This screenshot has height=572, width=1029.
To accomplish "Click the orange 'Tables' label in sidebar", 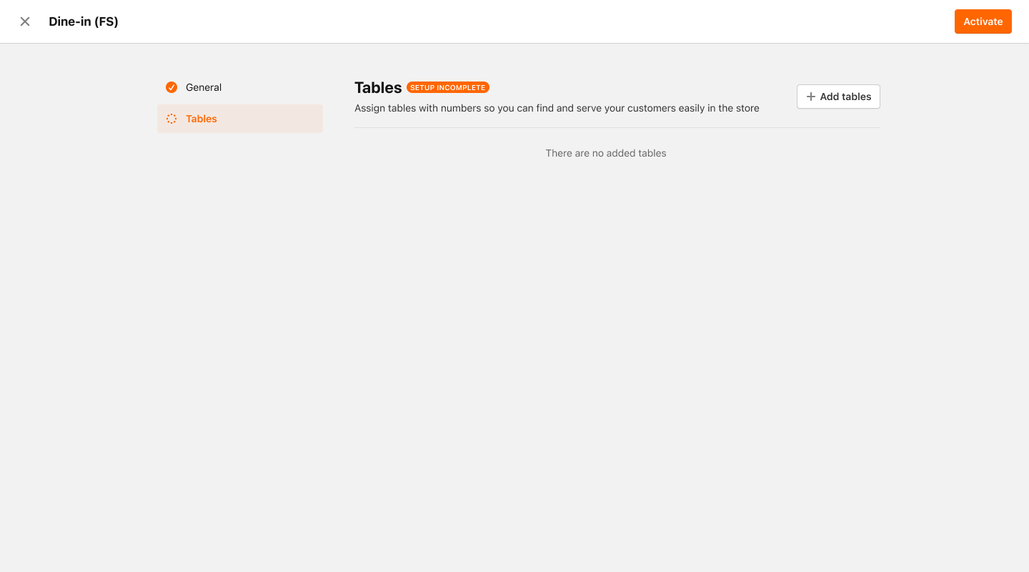I will point(202,119).
